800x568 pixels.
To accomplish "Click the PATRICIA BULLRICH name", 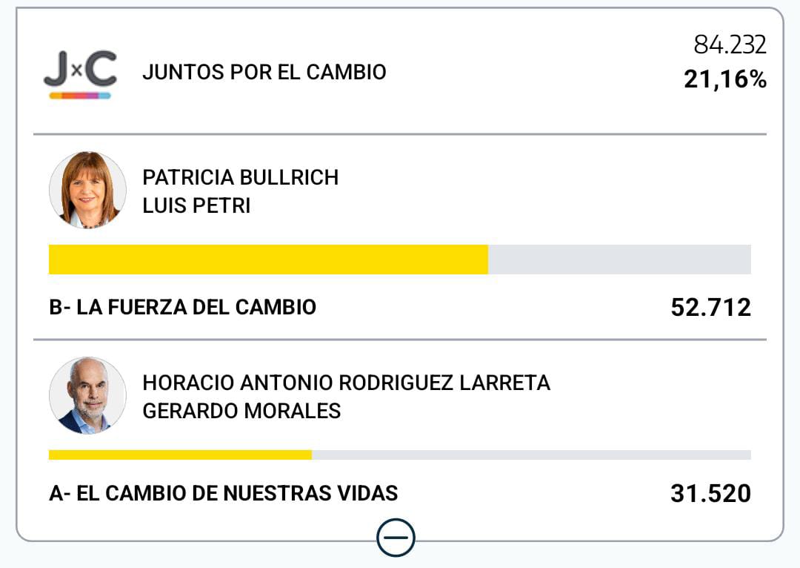I will (x=240, y=178).
